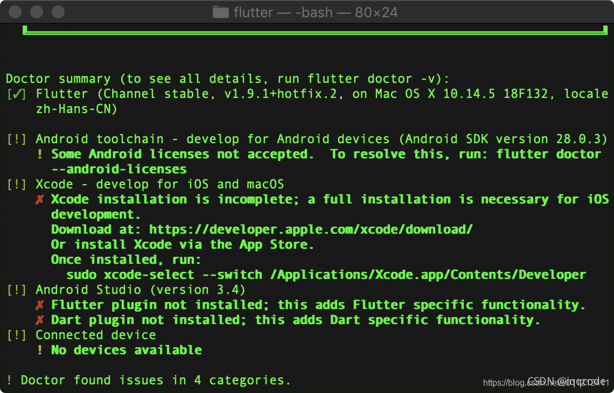The image size is (614, 393).
Task: Click the [!] marker beside Connected device
Action: tap(17, 335)
